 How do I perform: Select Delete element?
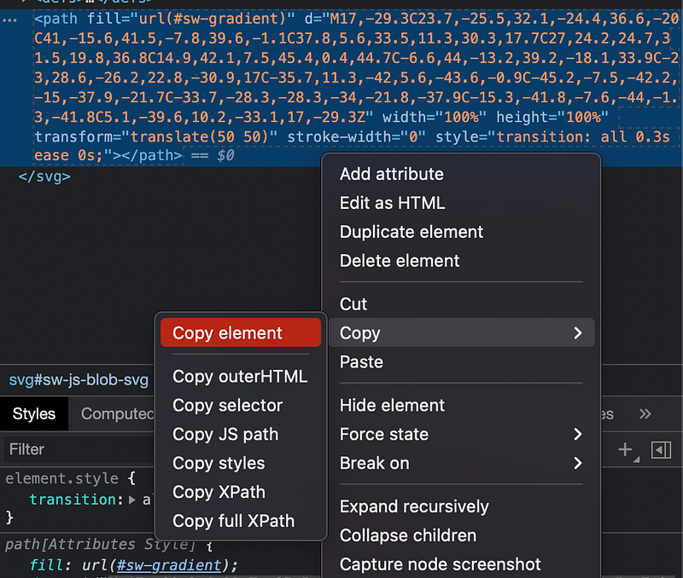point(461,261)
